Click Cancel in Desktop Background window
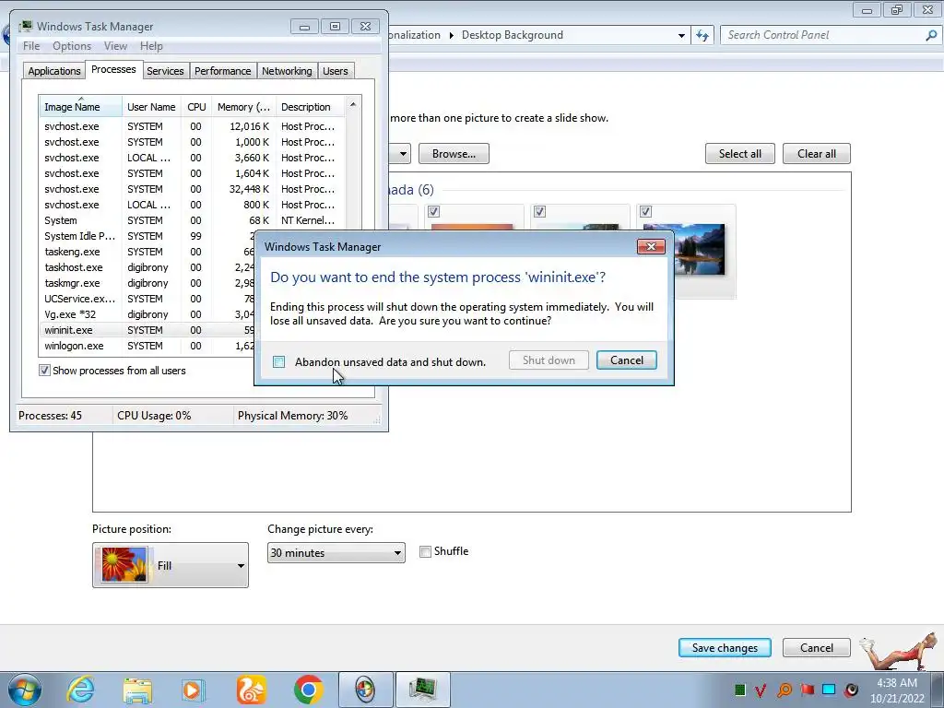 [817, 648]
